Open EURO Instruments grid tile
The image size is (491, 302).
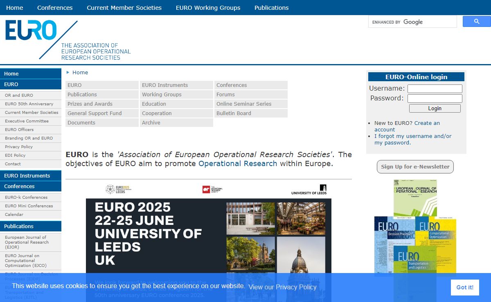click(176, 85)
